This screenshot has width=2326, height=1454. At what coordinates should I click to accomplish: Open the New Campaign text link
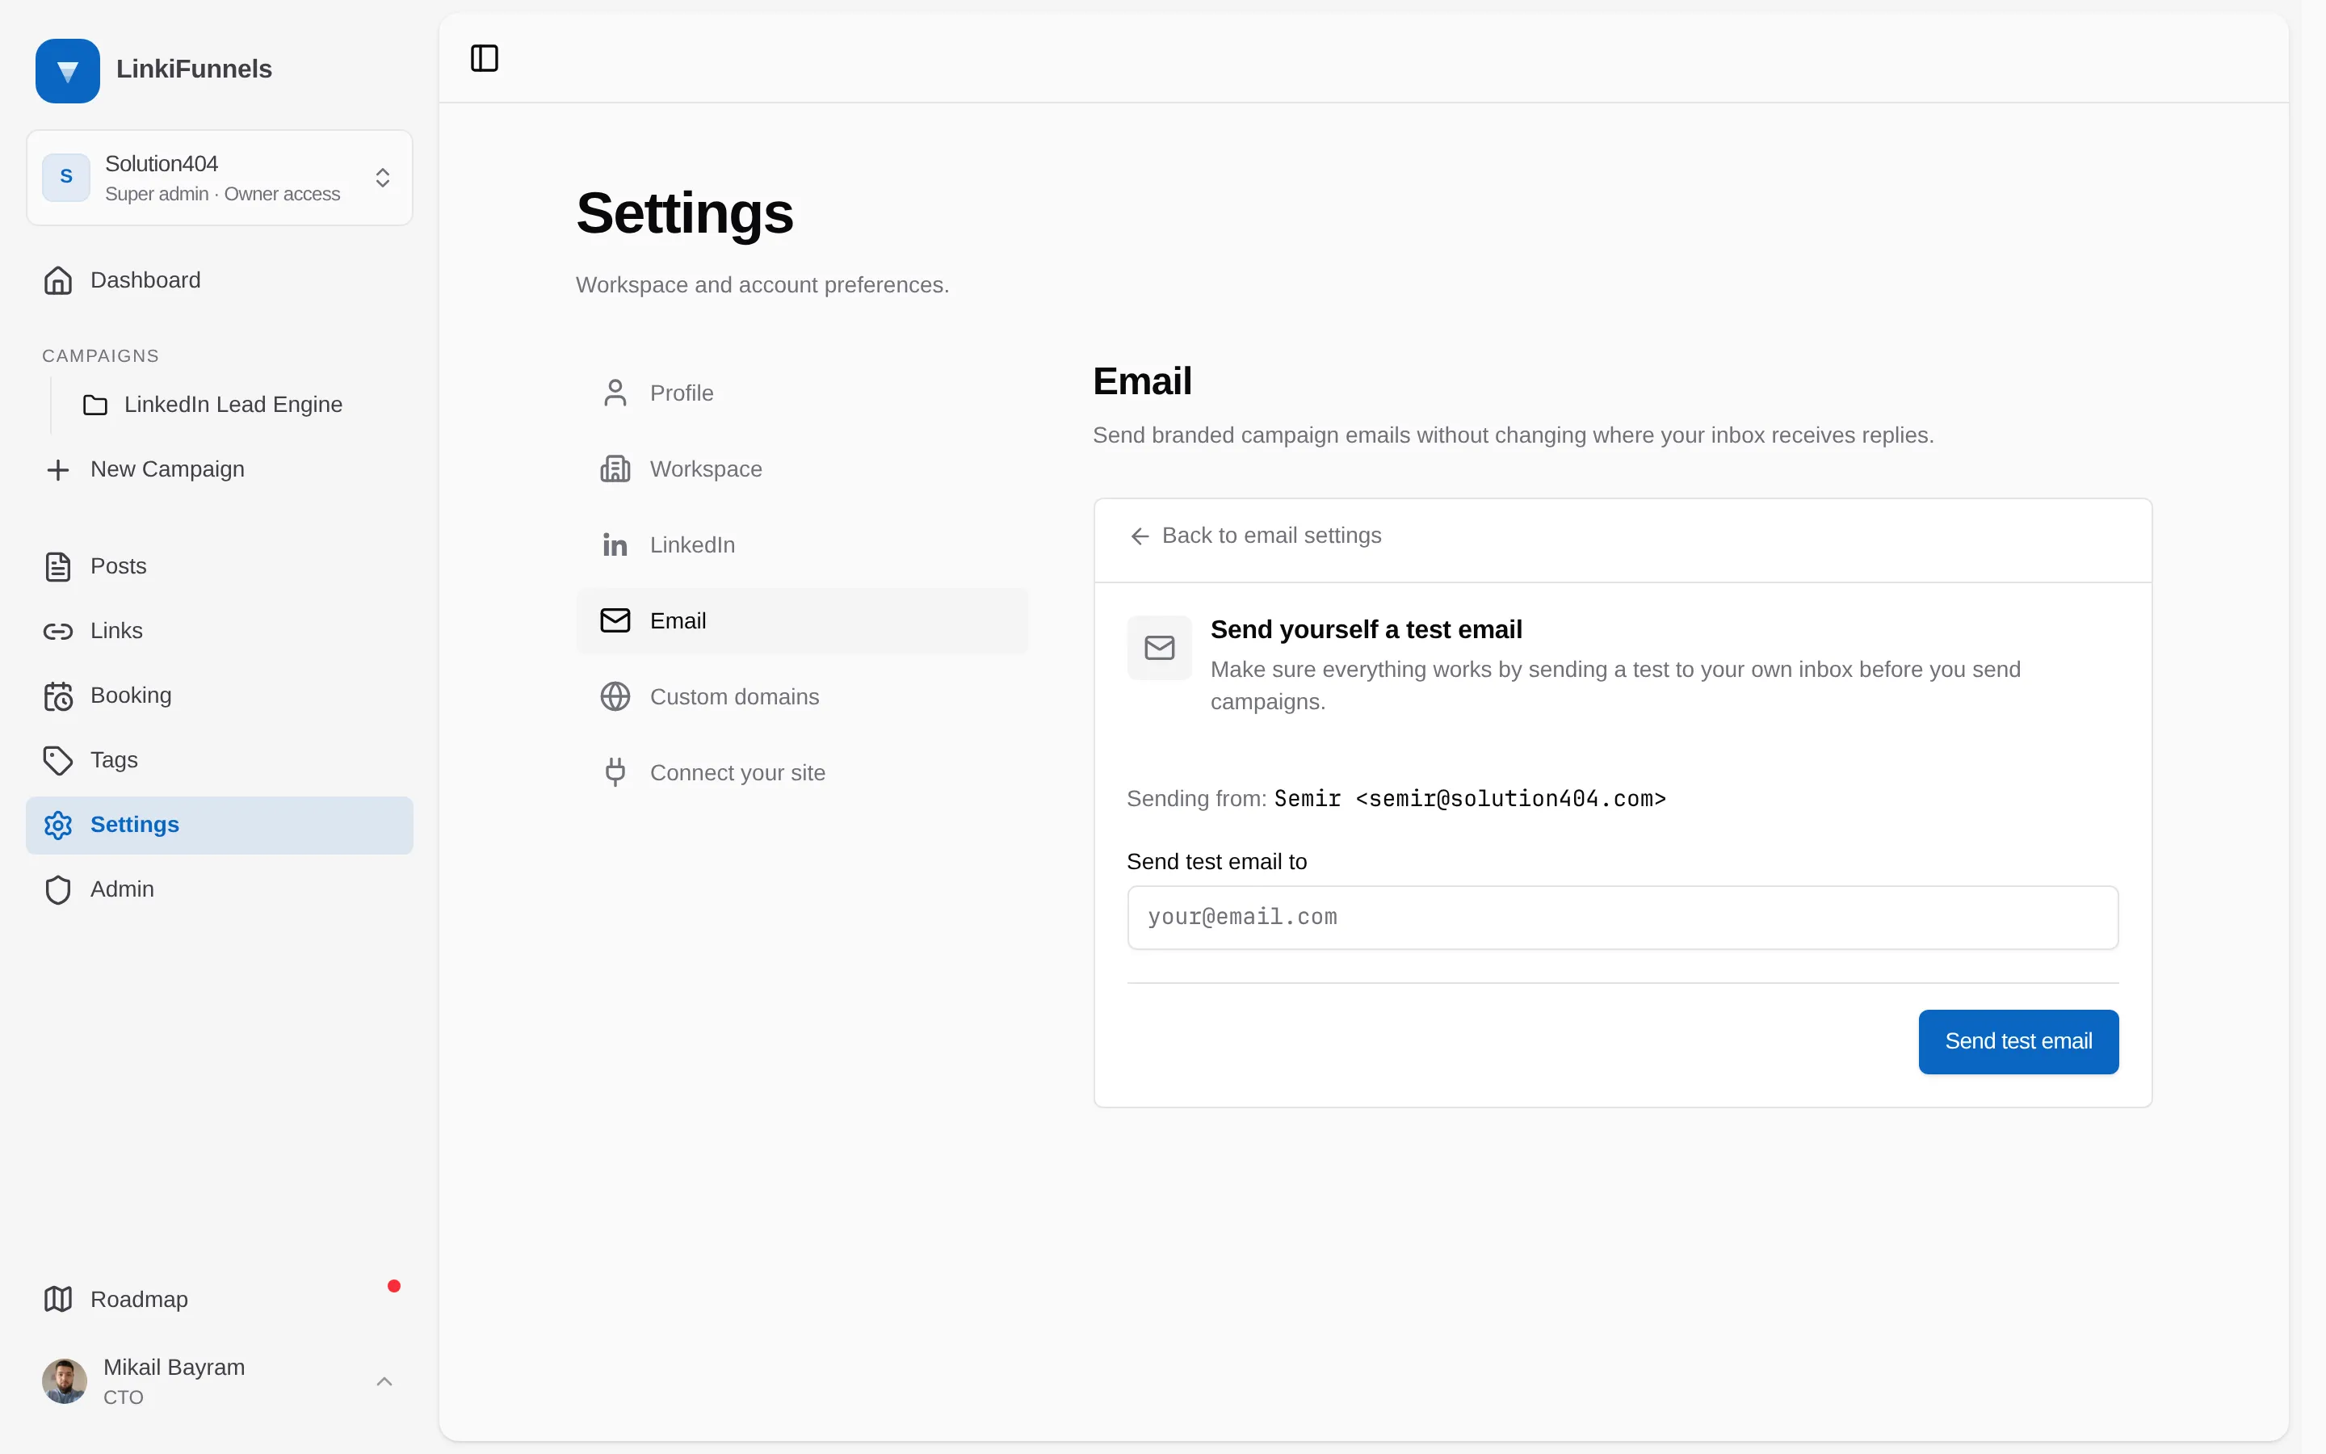tap(167, 469)
